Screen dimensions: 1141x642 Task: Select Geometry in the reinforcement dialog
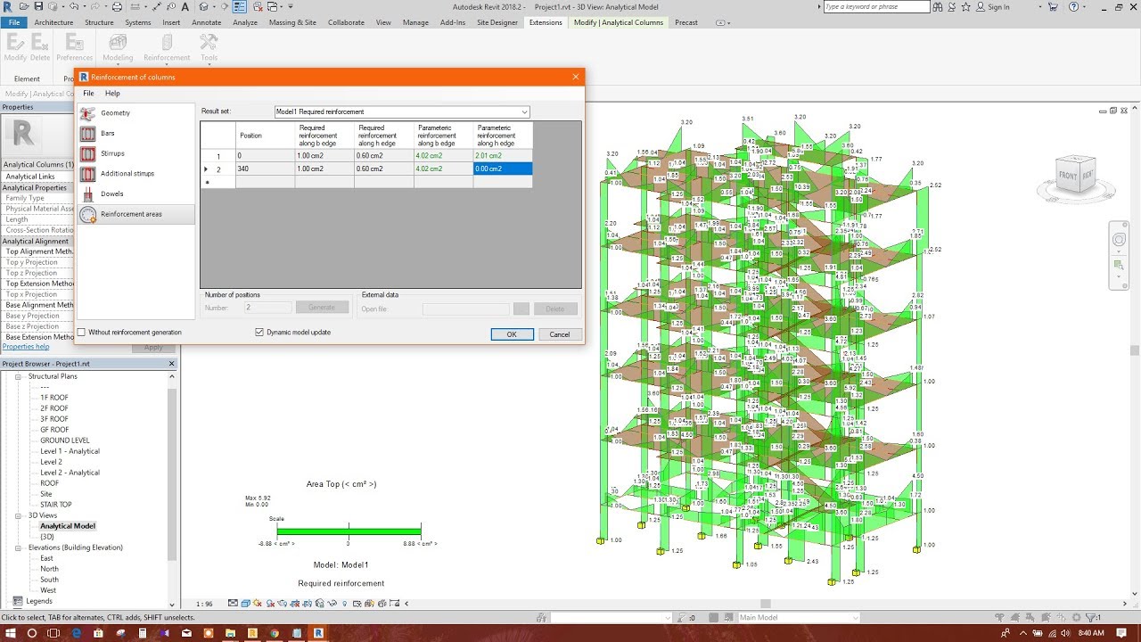(x=114, y=113)
